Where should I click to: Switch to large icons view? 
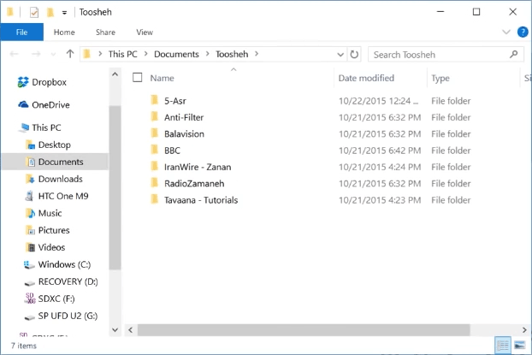(519, 346)
